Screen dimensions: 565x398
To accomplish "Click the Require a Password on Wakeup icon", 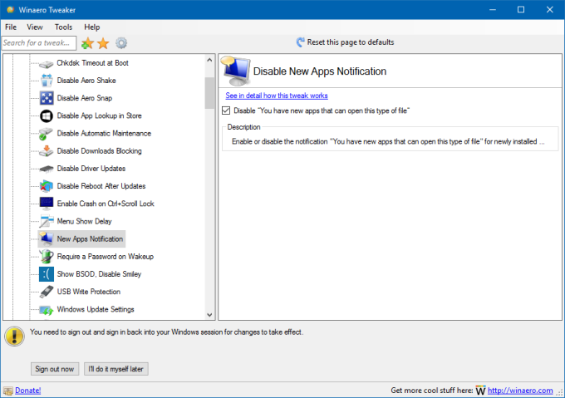I will (x=47, y=257).
